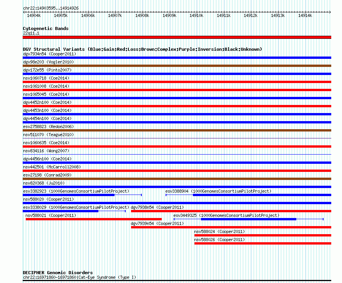342x283 pixels.
Task: Click the chr22:14903595..14914926 coordinate label
Action: click(x=51, y=8)
